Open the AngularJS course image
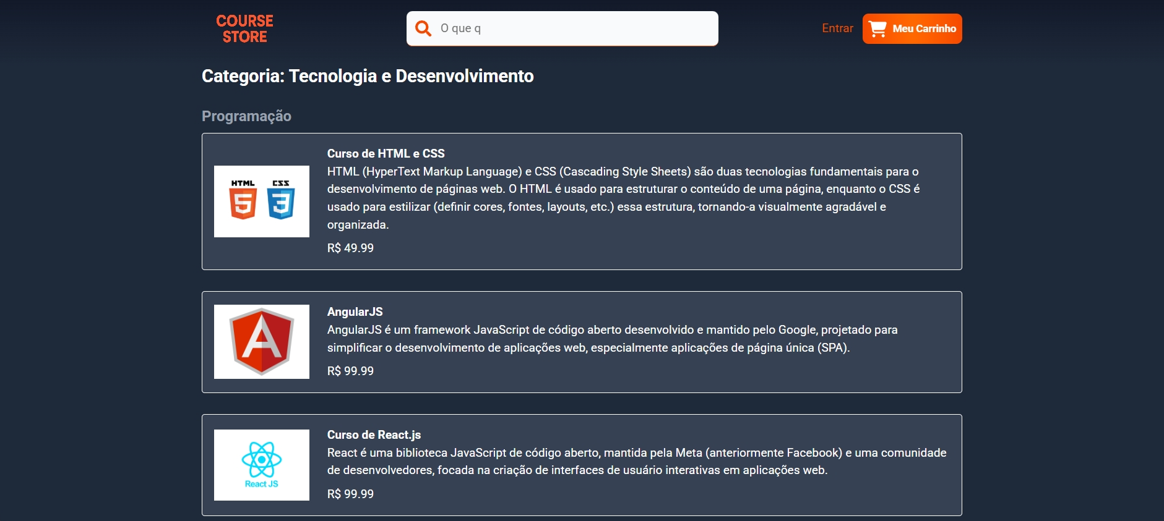Viewport: 1164px width, 521px height. pos(262,342)
